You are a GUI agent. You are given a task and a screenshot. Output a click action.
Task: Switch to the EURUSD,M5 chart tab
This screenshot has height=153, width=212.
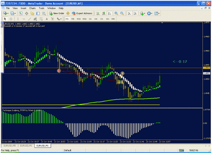point(9,146)
